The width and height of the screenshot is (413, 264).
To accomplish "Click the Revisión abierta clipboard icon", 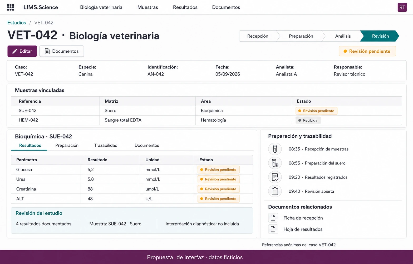I will click(275, 191).
